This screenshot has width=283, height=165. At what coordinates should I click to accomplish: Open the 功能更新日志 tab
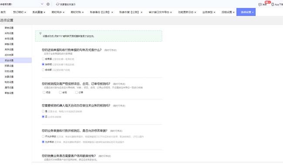186,12
